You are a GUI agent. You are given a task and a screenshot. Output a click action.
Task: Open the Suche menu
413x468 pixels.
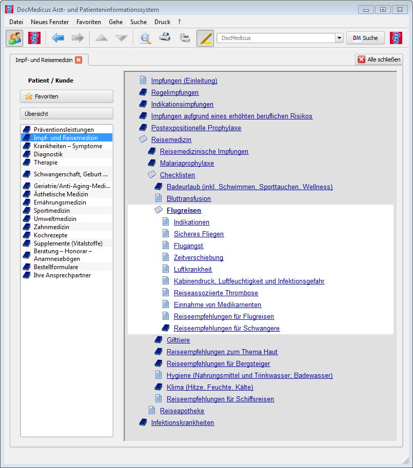139,22
